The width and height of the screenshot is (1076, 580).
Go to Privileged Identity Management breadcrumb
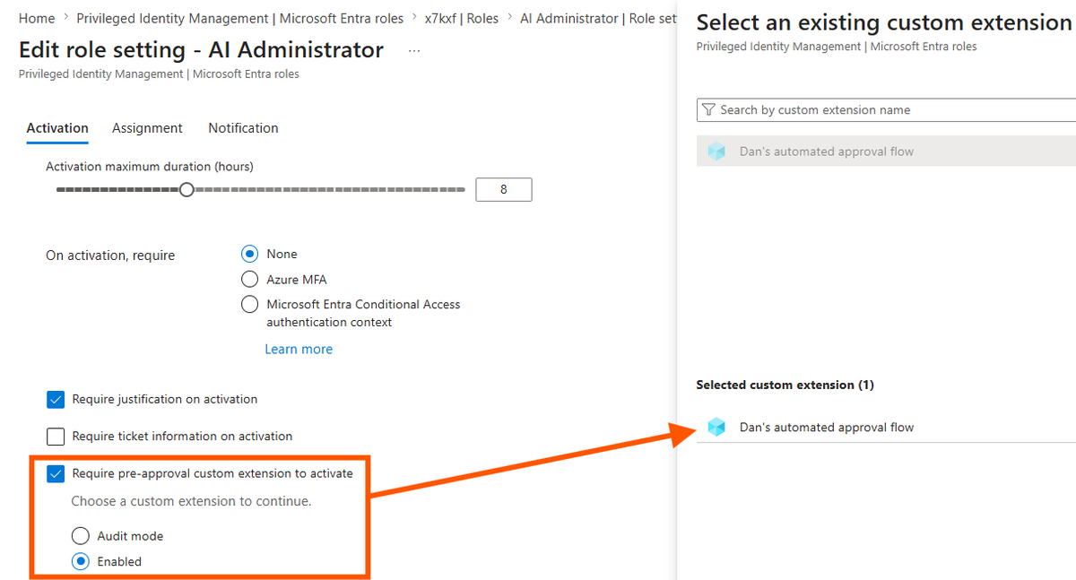tap(240, 18)
